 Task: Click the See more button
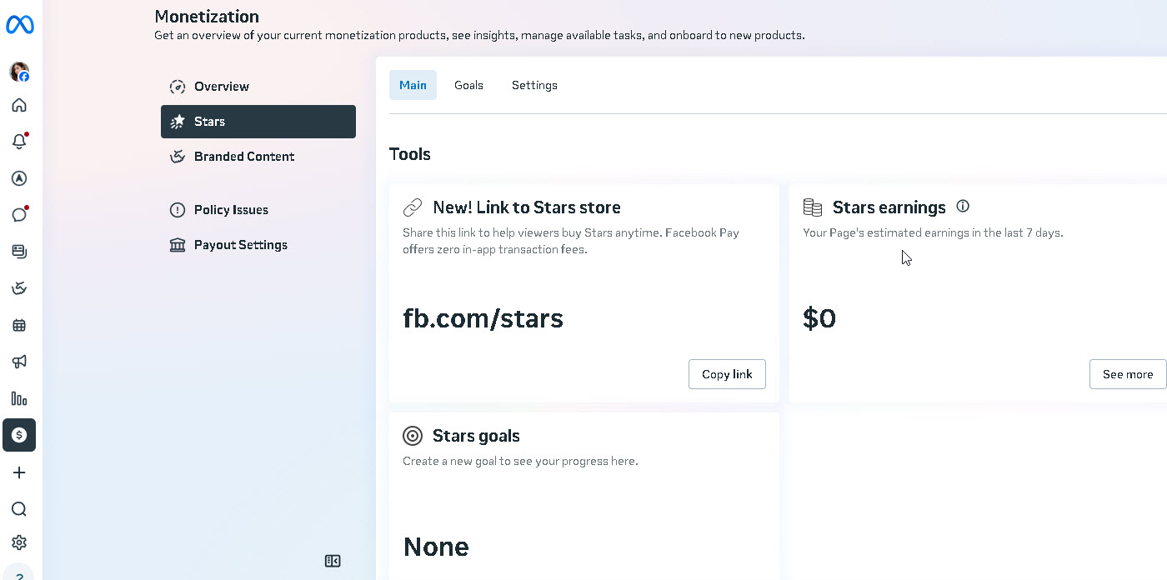1128,374
